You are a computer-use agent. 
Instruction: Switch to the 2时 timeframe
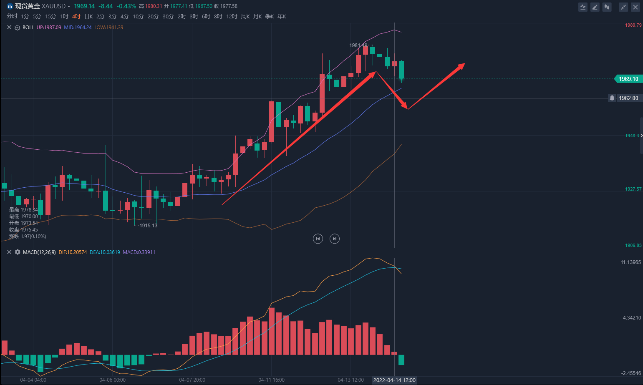[x=182, y=16]
